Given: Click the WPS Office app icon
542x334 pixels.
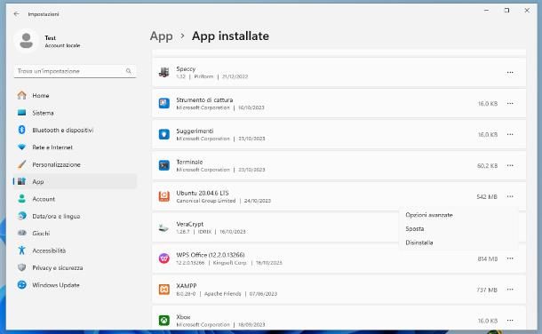Looking at the screenshot, I should (x=163, y=258).
